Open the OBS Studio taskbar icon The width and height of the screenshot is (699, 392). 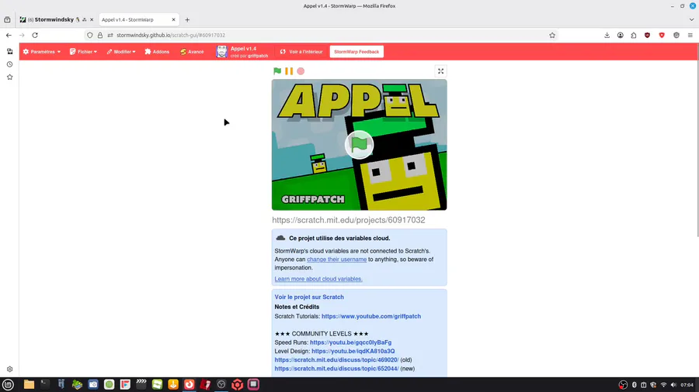tap(221, 384)
